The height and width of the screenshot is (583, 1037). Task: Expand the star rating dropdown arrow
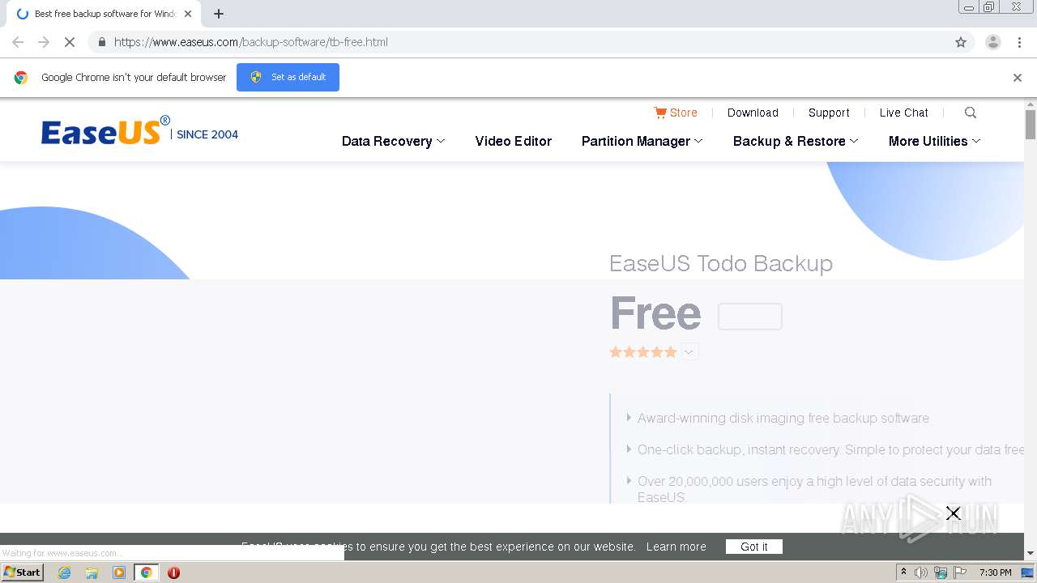point(689,351)
